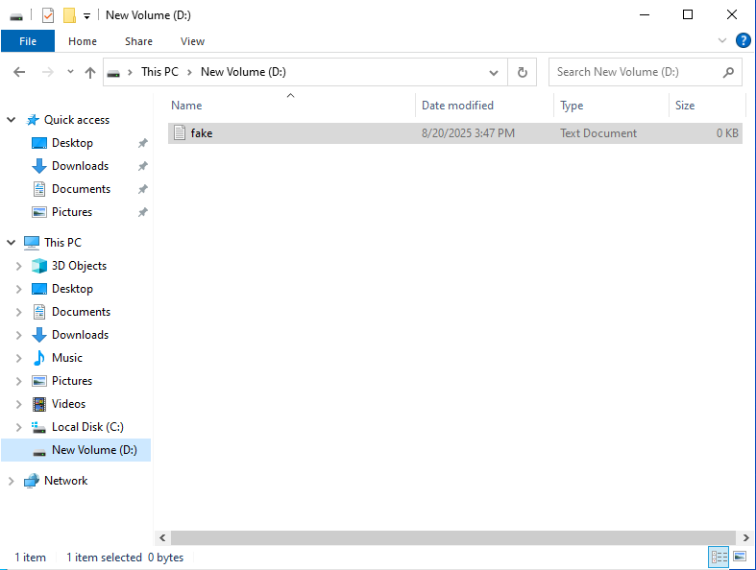Click the 8/20/2025 3:47 PM date cell
Image resolution: width=756 pixels, height=570 pixels.
click(x=468, y=133)
